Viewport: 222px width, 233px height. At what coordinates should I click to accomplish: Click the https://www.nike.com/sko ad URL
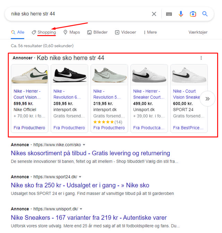(57, 145)
